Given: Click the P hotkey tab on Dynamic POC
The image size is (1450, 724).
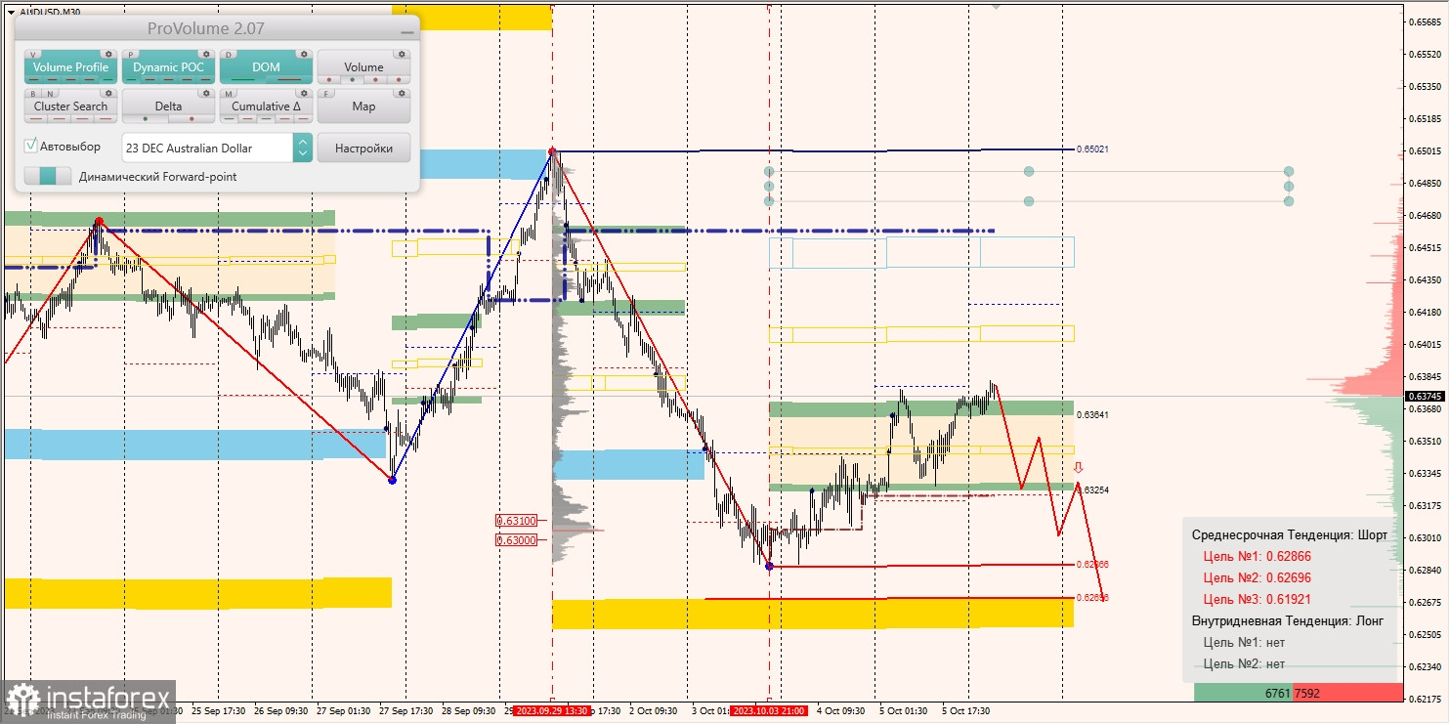Looking at the screenshot, I should (131, 55).
